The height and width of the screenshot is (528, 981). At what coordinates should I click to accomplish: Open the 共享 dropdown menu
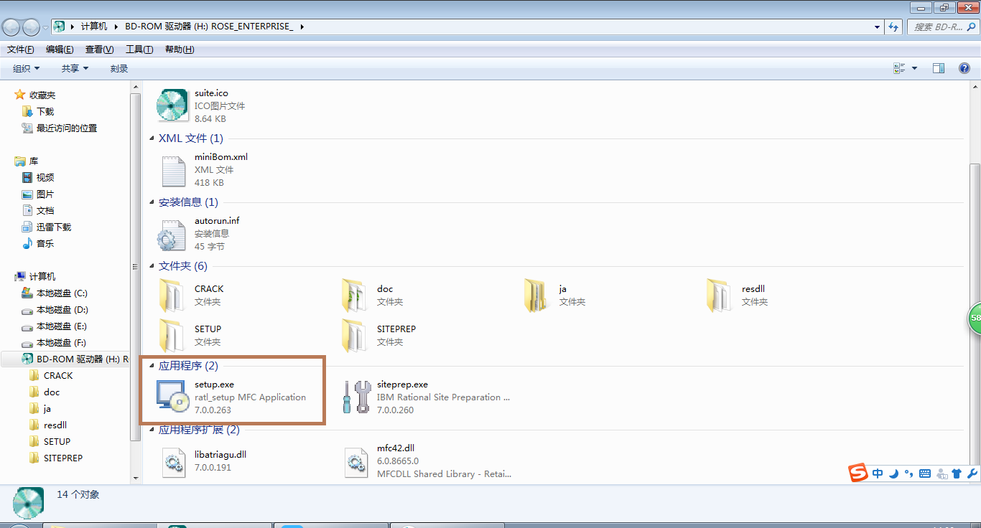click(75, 68)
